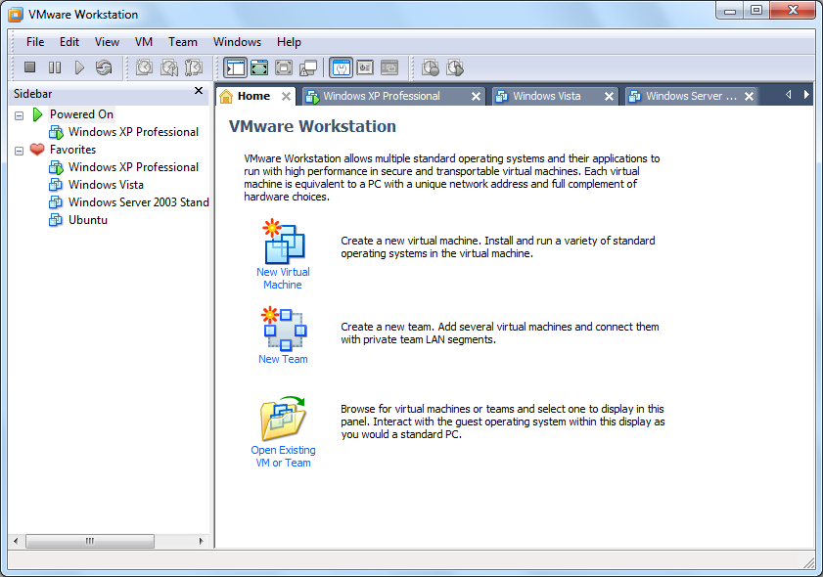Screen dimensions: 823x577
Task: Toggle the Show or Hide Sidebar toolbar button
Action: pos(235,67)
